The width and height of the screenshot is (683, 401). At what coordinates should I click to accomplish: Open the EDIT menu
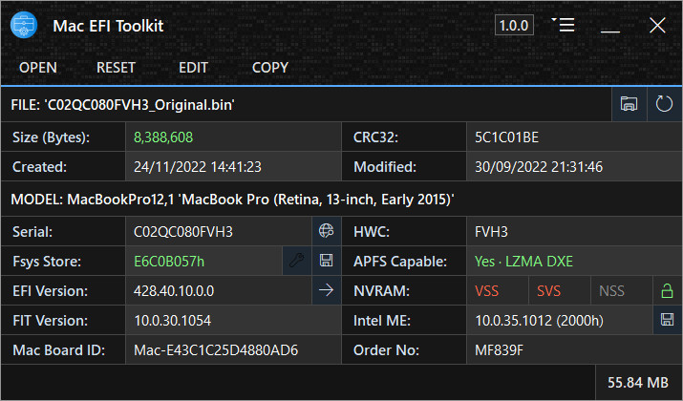193,68
